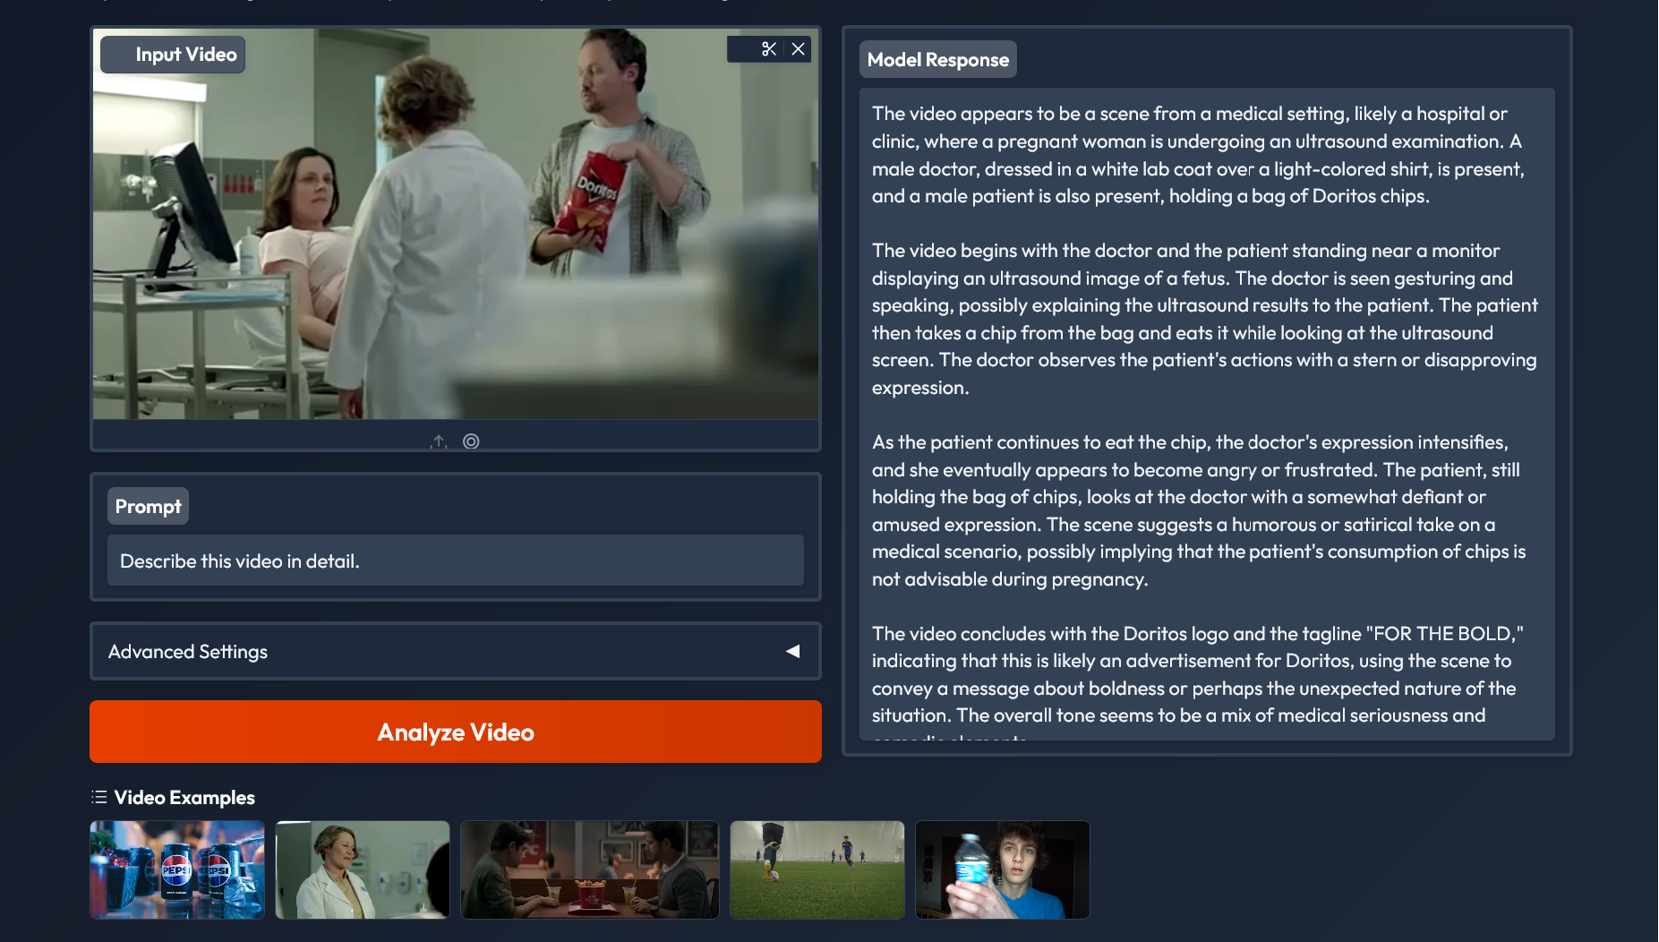Pick the restaurant table example video

pos(590,869)
